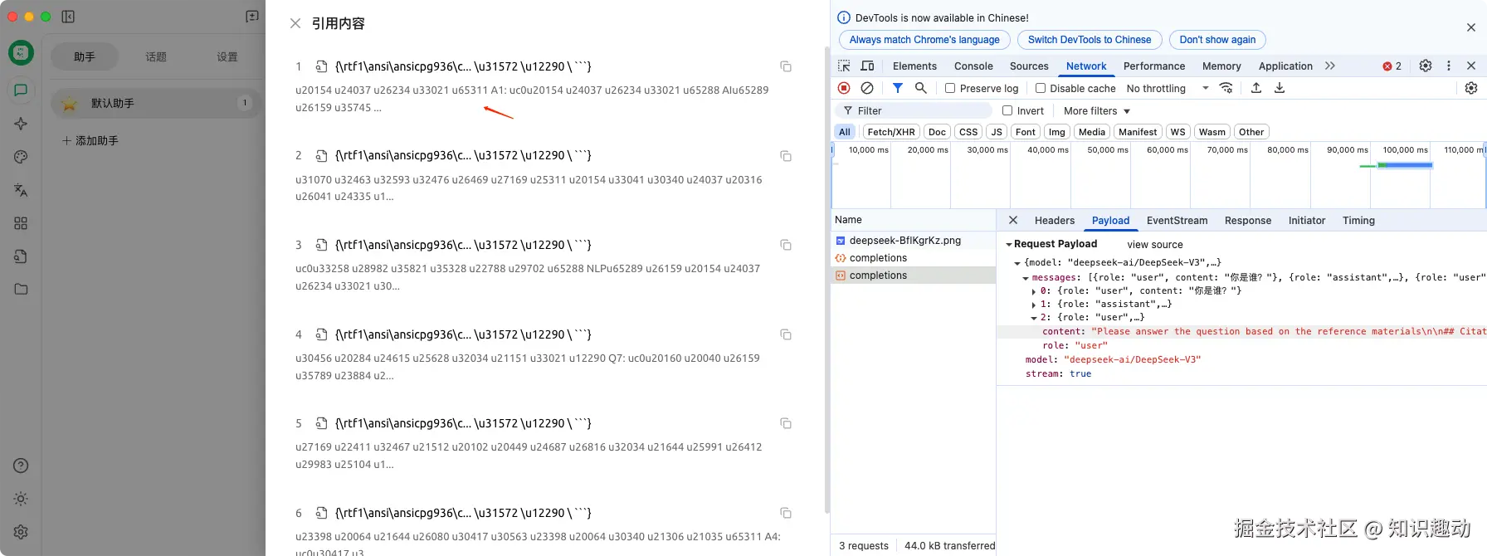This screenshot has height=556, width=1487.
Task: Open the translate icon in the left sidebar
Action: pyautogui.click(x=21, y=190)
